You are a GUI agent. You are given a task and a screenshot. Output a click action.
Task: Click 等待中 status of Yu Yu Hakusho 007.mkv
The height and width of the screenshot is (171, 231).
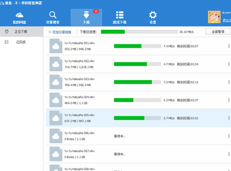[120, 154]
